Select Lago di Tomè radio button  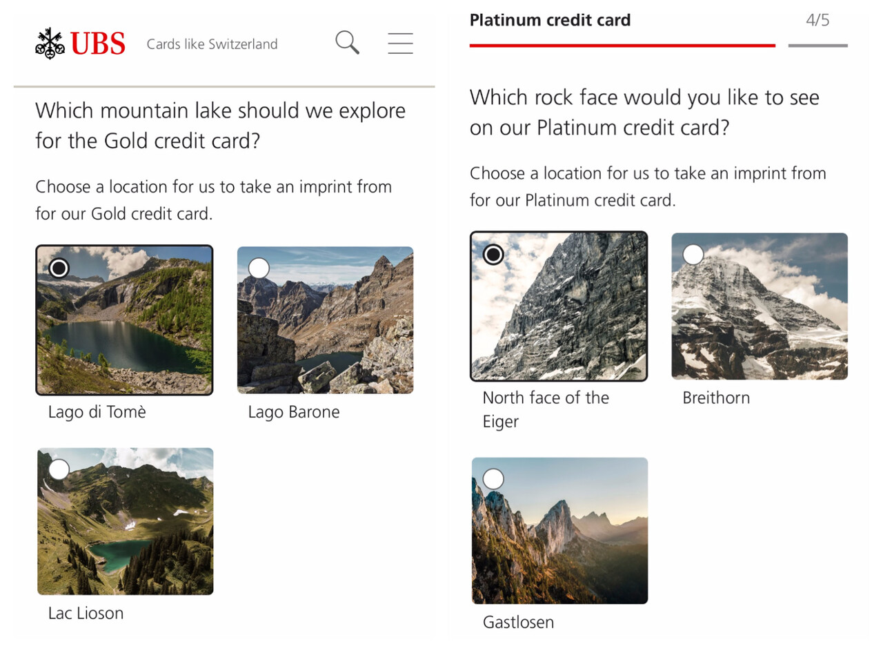pyautogui.click(x=59, y=267)
